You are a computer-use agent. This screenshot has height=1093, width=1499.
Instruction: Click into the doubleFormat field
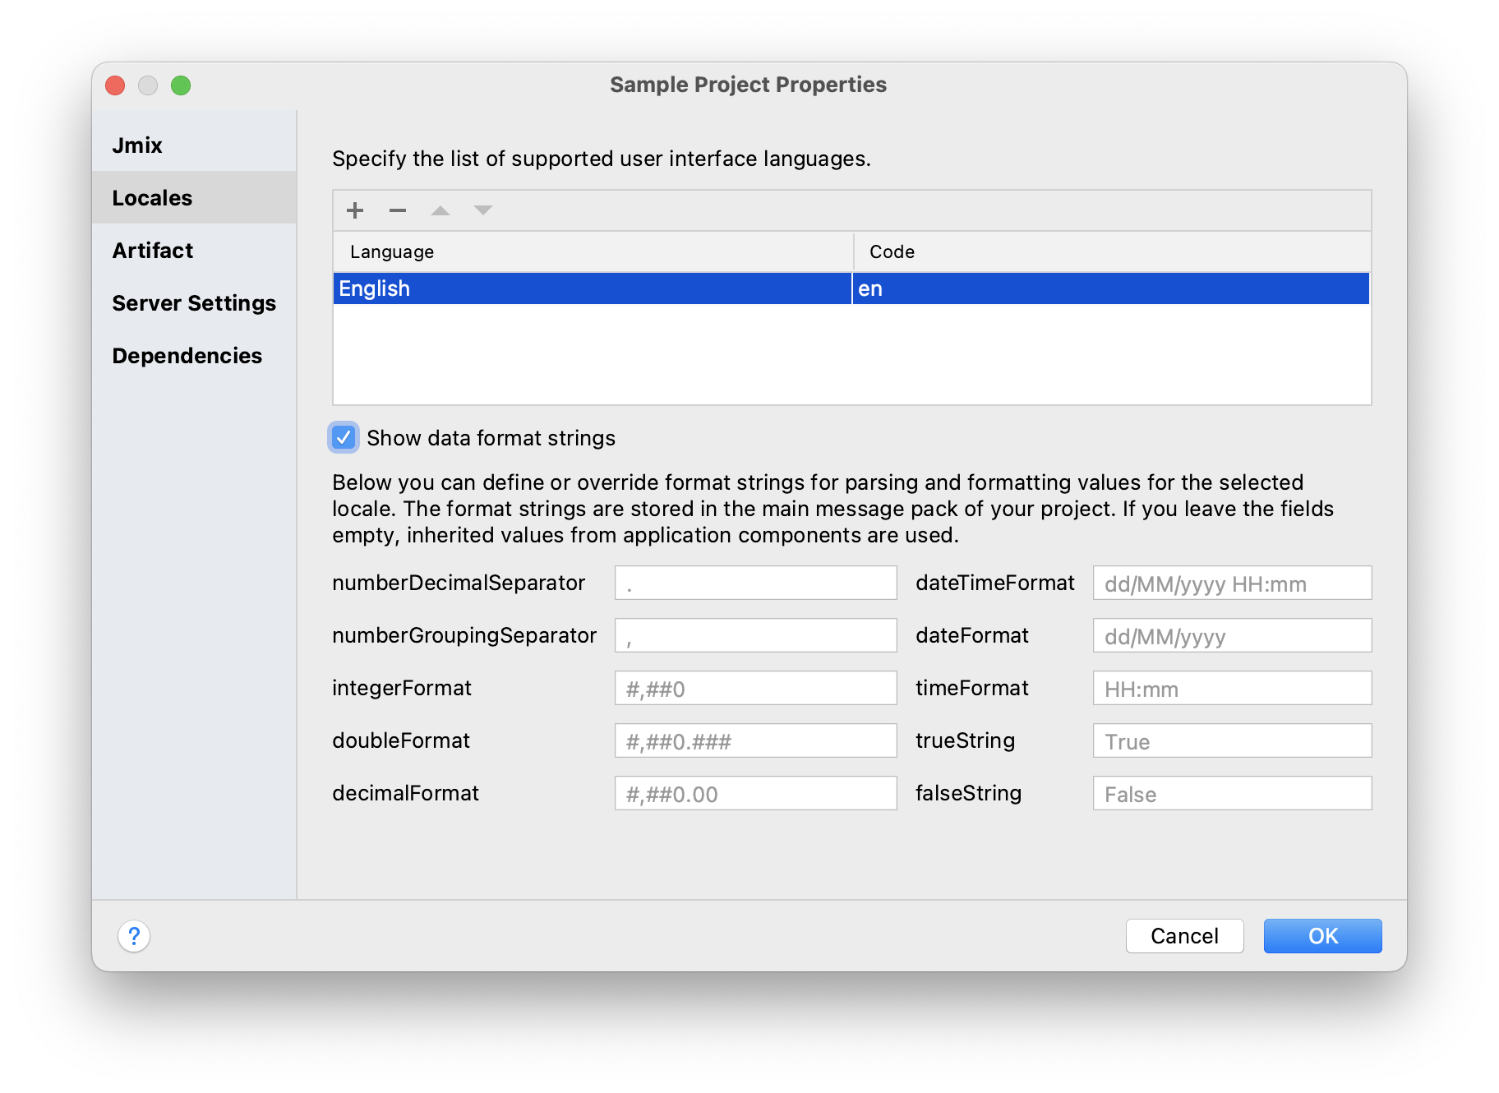755,740
